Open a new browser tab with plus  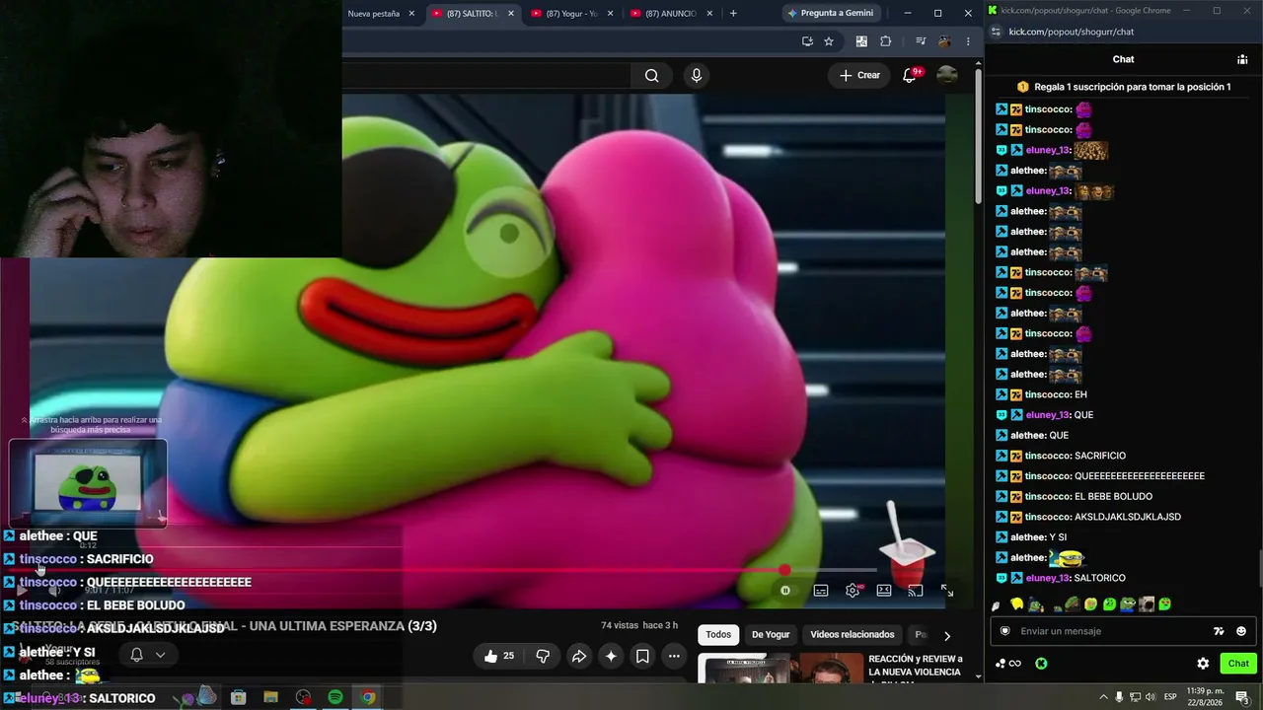coord(733,14)
